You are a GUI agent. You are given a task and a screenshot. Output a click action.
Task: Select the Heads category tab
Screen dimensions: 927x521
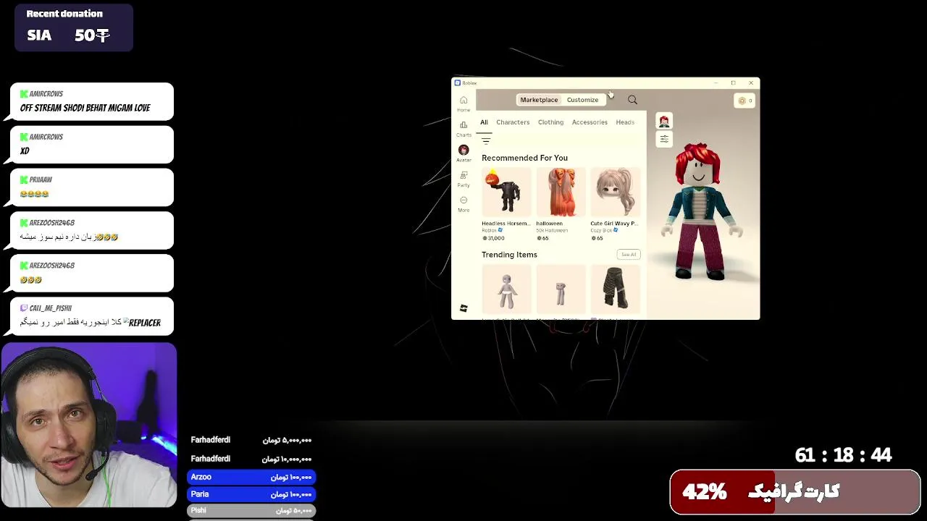[x=625, y=122]
